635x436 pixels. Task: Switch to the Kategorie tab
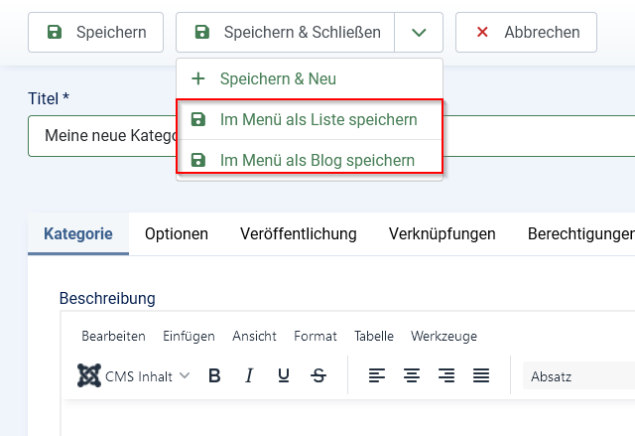pos(78,233)
